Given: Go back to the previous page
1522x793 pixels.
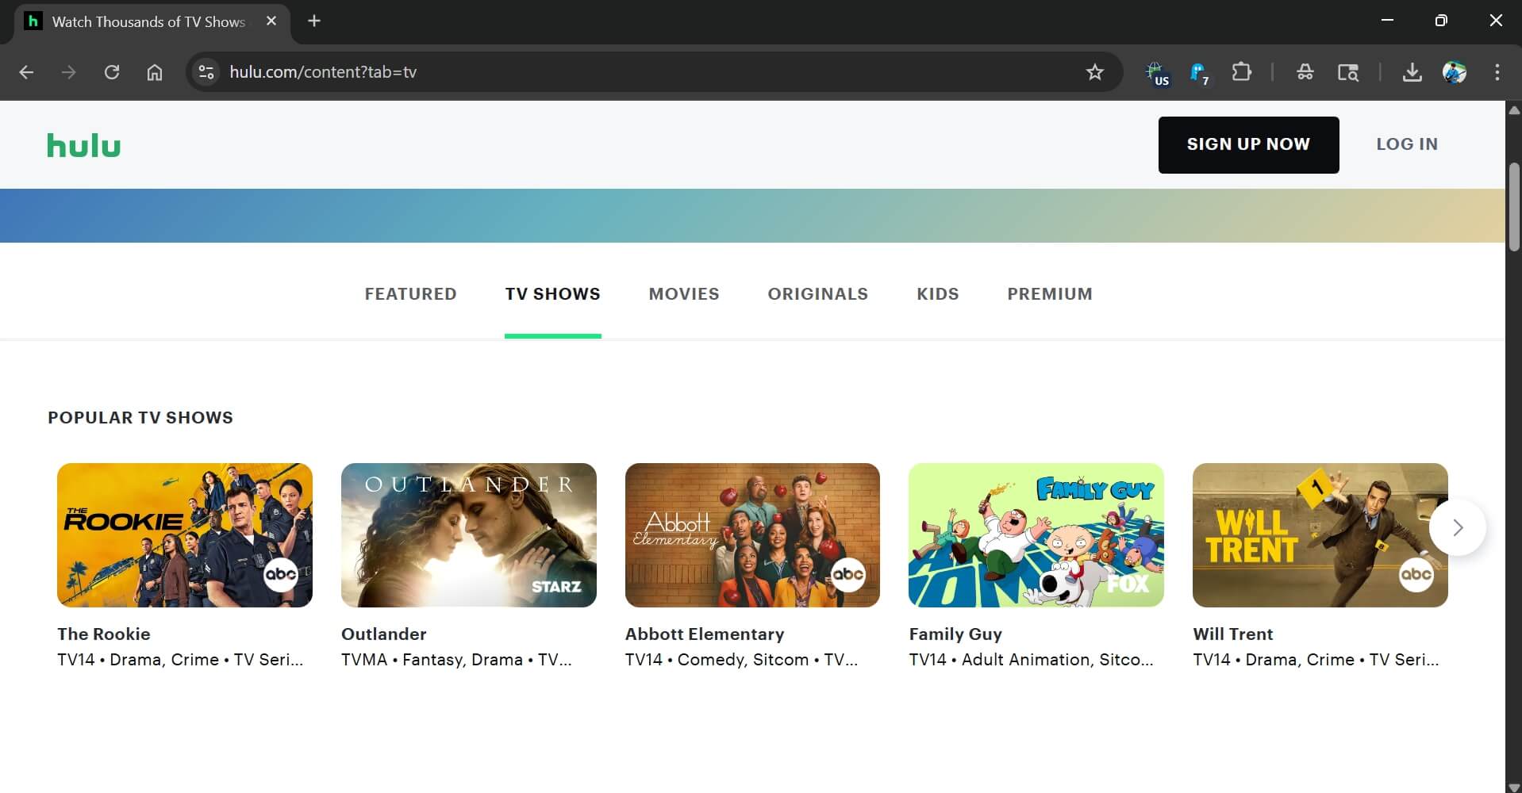Looking at the screenshot, I should tap(26, 72).
